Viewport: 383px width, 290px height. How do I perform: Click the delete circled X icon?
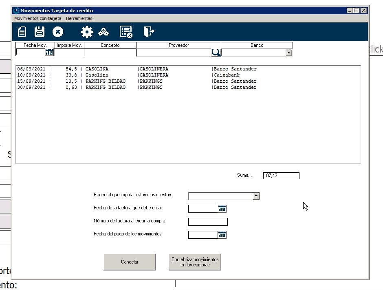coord(58,32)
